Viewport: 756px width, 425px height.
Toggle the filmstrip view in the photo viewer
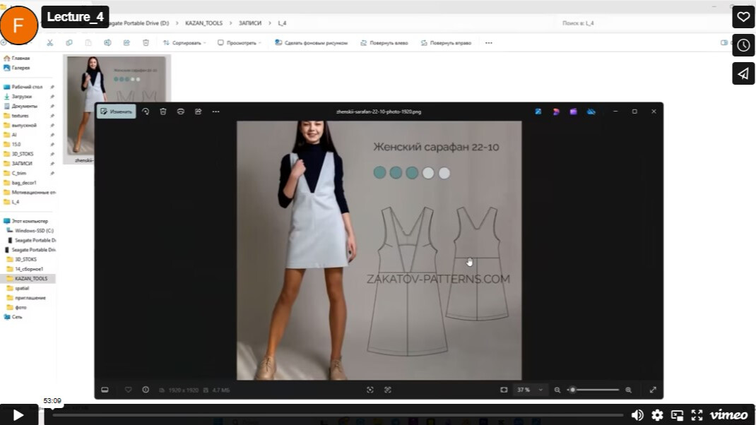coord(105,390)
